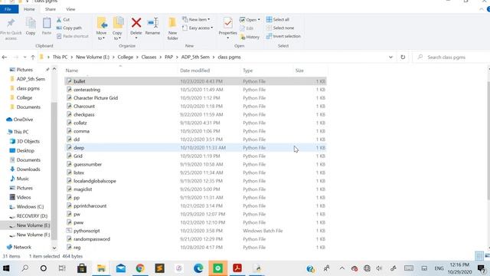Click PAP in address breadcrumb
The image size is (490, 276).
click(x=168, y=58)
